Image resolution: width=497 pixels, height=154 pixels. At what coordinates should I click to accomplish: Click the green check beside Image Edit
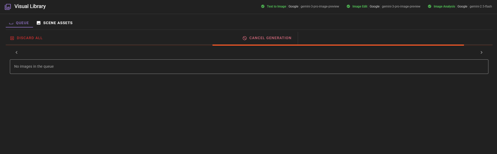click(348, 6)
